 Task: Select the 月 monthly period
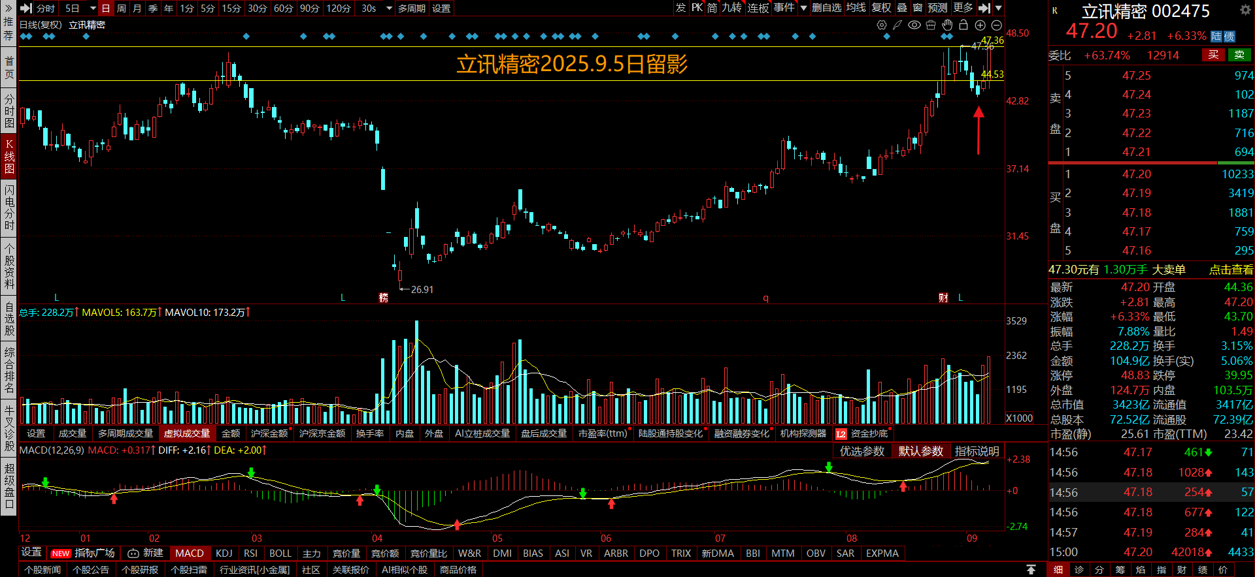[x=137, y=8]
